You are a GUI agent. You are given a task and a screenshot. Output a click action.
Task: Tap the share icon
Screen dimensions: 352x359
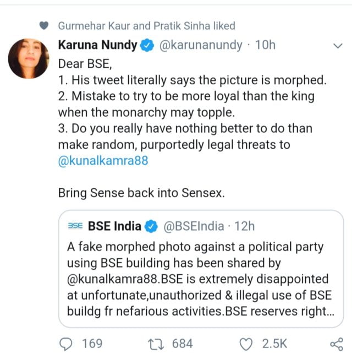(335, 344)
